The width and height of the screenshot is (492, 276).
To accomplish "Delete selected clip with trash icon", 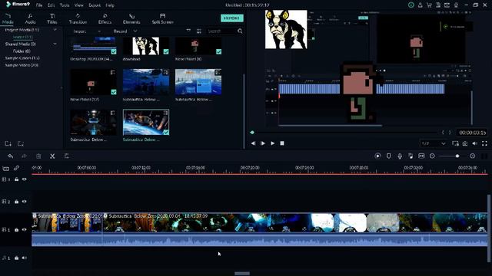I will 38,156.
